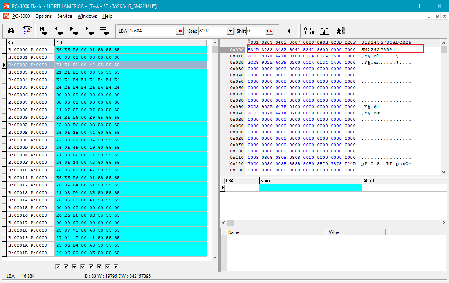Open the Windows menu

(x=87, y=16)
